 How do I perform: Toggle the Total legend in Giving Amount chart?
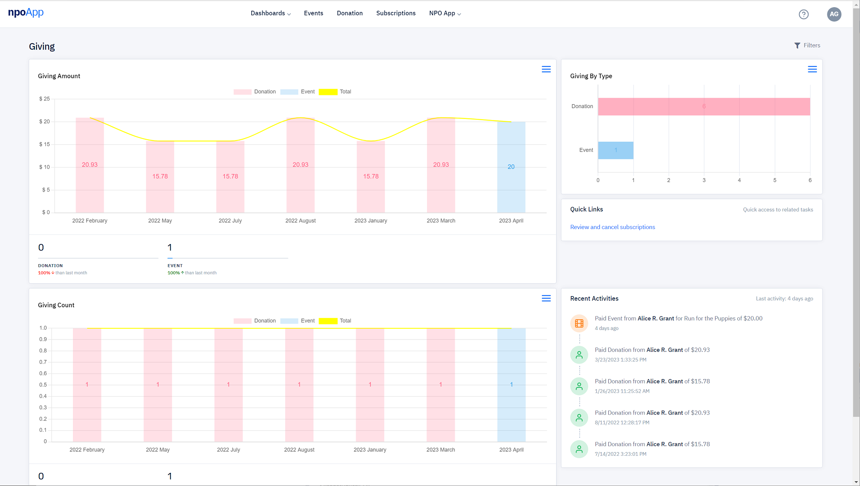point(335,92)
